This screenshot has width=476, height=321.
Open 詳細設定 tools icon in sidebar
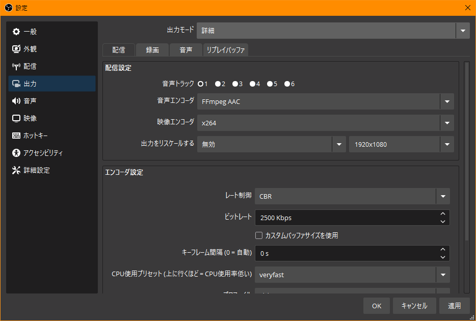[x=16, y=170]
